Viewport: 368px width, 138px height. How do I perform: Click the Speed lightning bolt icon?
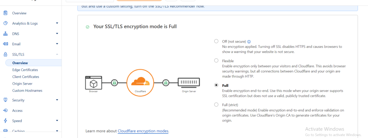(5, 121)
